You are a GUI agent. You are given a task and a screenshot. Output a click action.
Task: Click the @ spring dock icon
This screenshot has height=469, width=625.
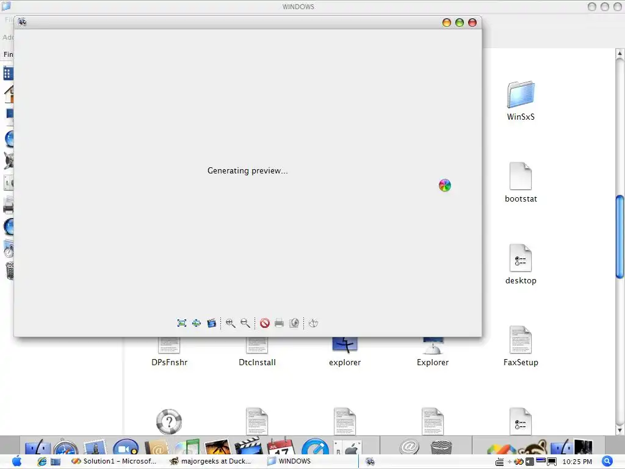(x=410, y=446)
